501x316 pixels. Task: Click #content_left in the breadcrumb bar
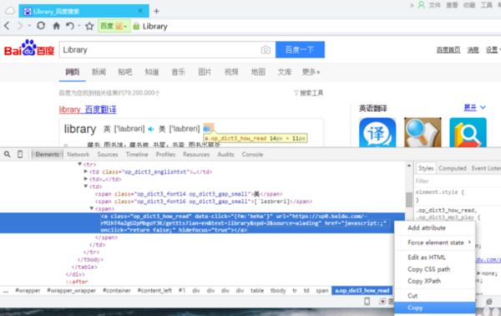[x=154, y=290]
